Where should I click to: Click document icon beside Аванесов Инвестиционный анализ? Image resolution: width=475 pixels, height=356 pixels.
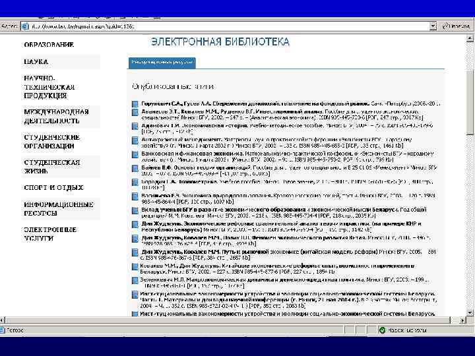(x=135, y=112)
